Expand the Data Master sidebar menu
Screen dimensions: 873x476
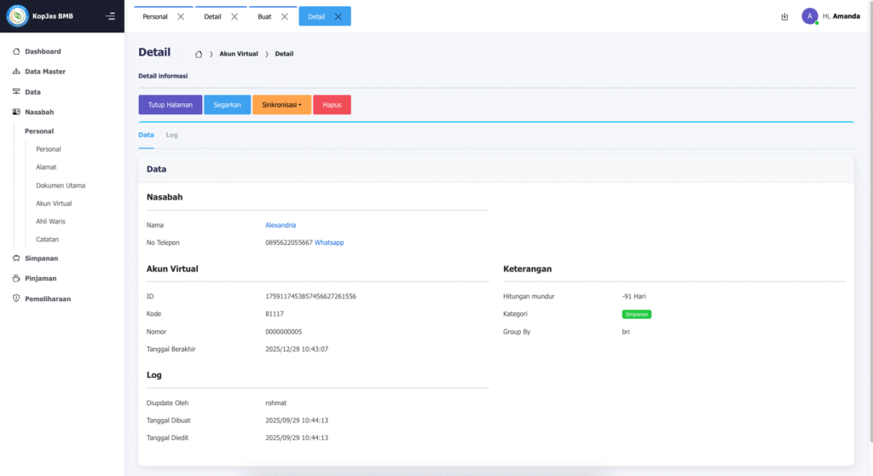[44, 72]
